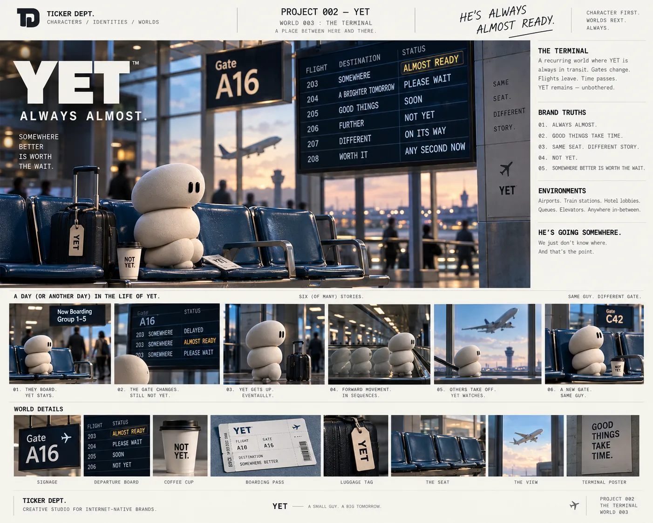Click the "ENVIRONMENTS" sidebar heading
Image resolution: width=653 pixels, height=523 pixels.
562,191
